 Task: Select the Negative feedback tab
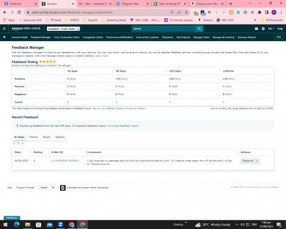coord(60,137)
